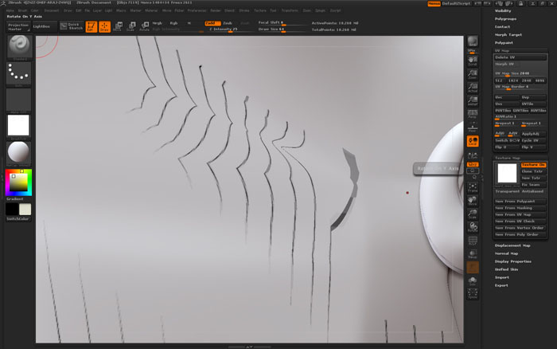Expand the Polypaint subpalette
Viewport: 557px width, 349px height.
pyautogui.click(x=504, y=43)
